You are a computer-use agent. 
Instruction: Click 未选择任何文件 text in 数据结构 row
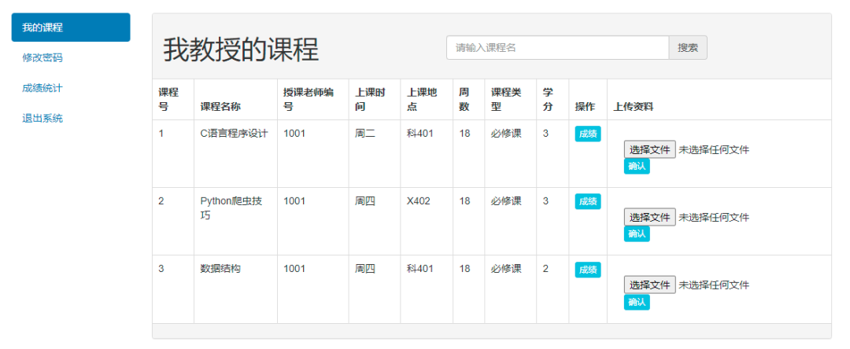tap(714, 285)
